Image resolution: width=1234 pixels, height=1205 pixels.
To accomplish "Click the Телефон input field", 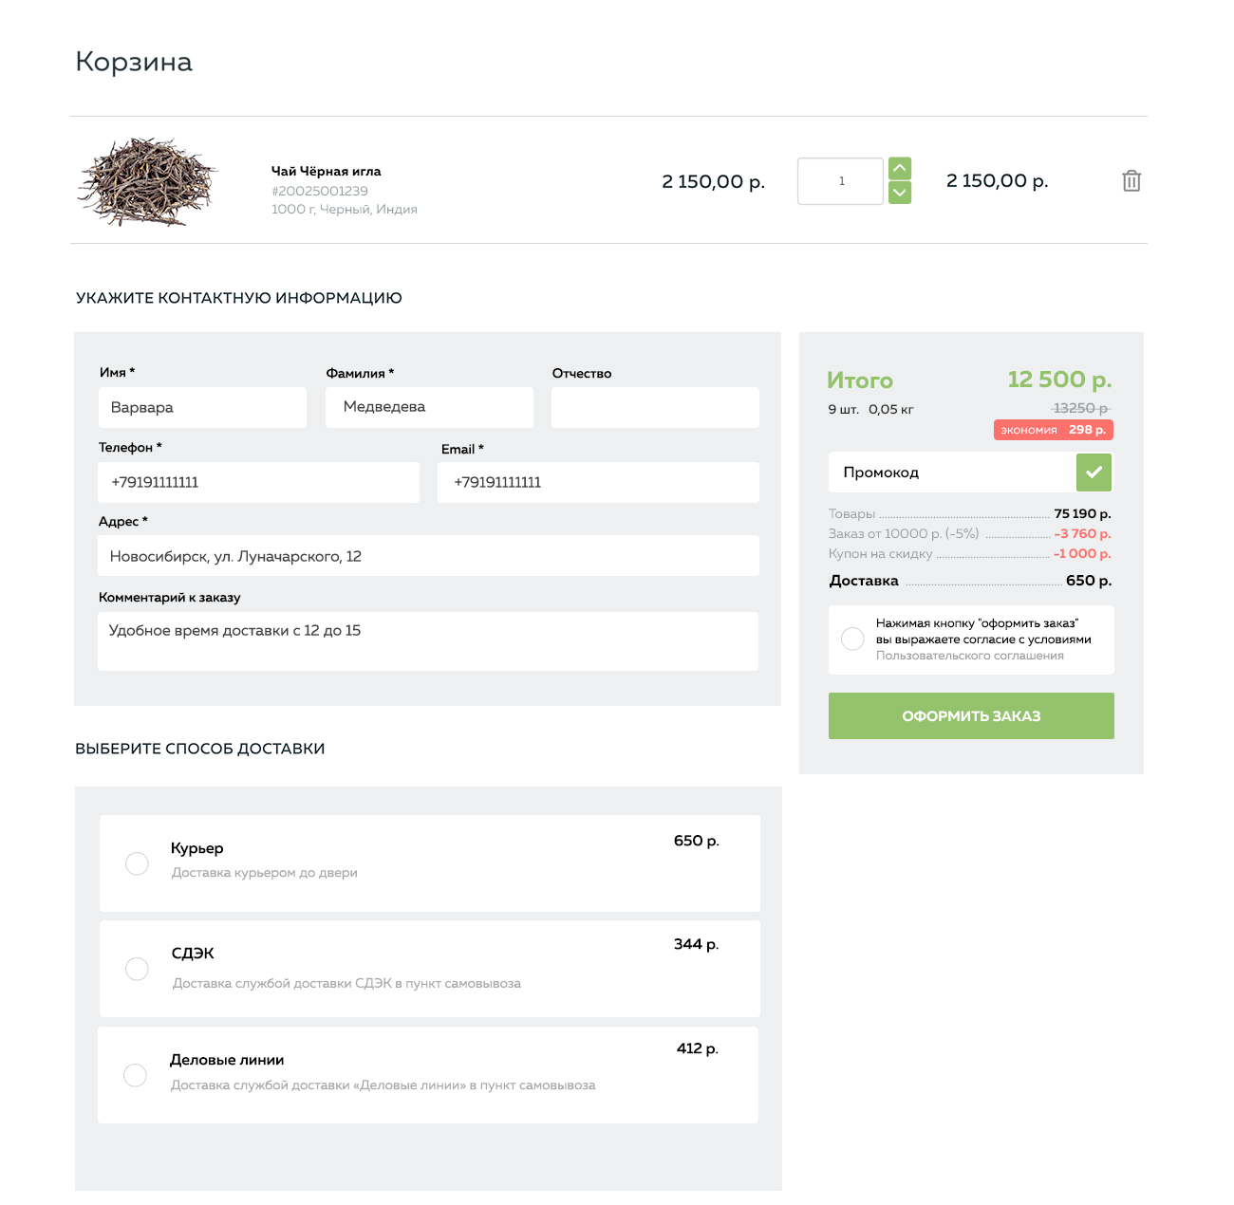I will 258,482.
